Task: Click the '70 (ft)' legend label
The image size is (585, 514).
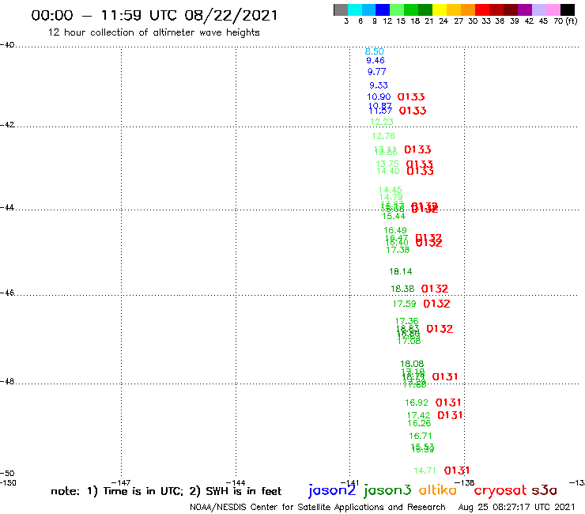Action: tap(565, 21)
